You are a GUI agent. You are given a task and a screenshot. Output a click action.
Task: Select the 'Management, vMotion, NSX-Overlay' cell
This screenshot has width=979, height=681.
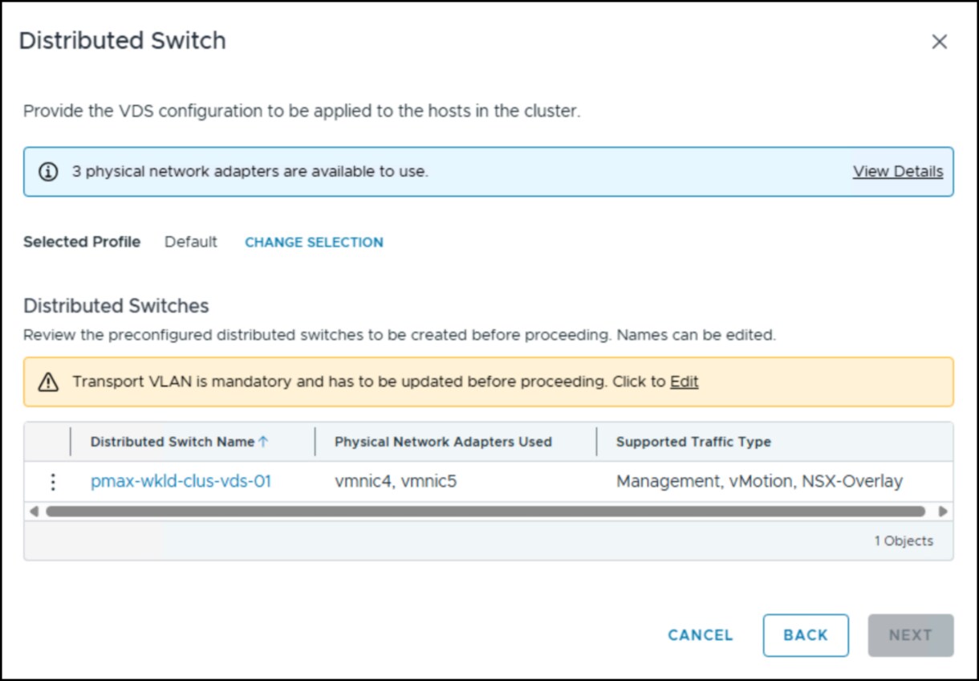click(759, 482)
